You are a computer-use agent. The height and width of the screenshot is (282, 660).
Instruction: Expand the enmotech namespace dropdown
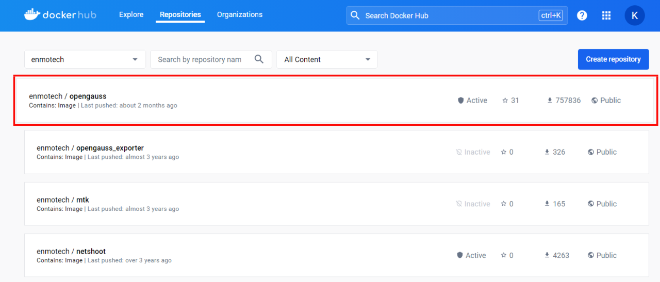point(85,59)
